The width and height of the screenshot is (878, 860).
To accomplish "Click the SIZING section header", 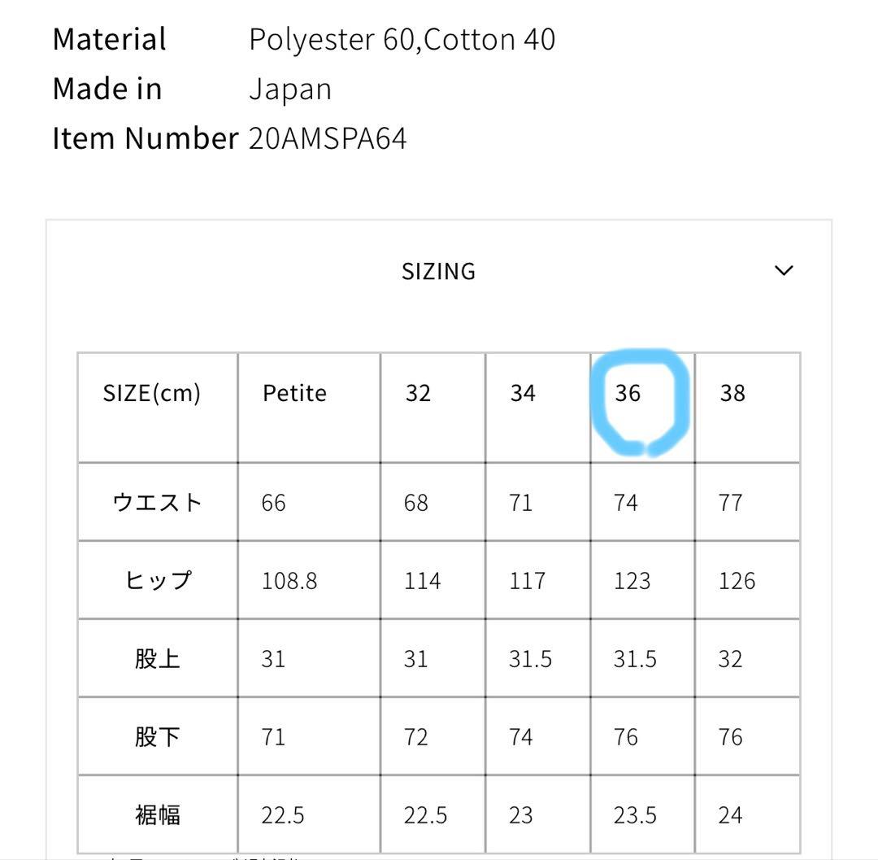I will pyautogui.click(x=439, y=271).
